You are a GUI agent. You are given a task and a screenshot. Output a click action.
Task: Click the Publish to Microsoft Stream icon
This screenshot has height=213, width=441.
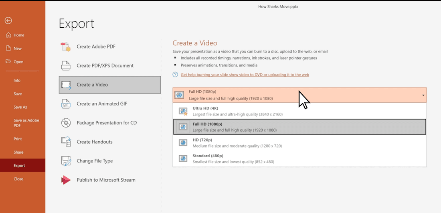[x=66, y=180]
